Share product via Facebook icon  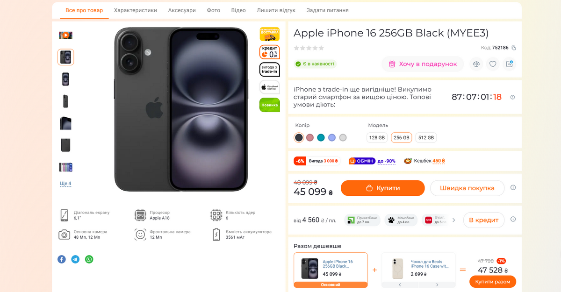coord(62,259)
